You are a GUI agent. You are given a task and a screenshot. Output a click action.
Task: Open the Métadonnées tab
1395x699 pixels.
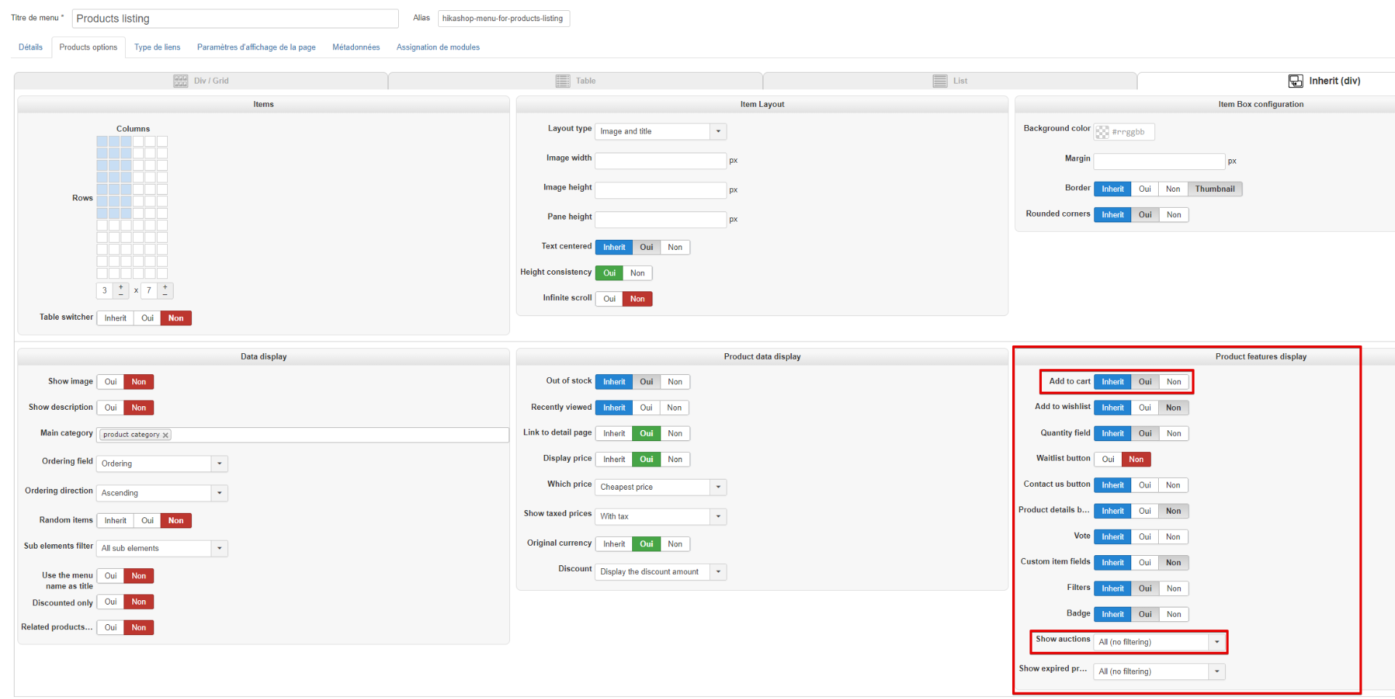point(356,47)
